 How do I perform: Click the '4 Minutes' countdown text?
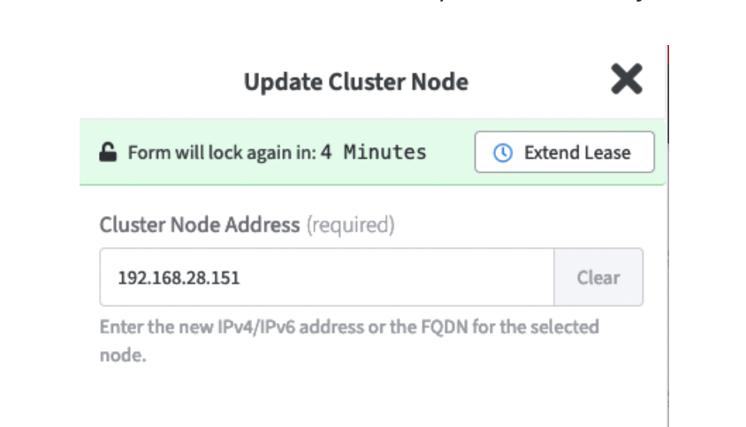click(373, 152)
